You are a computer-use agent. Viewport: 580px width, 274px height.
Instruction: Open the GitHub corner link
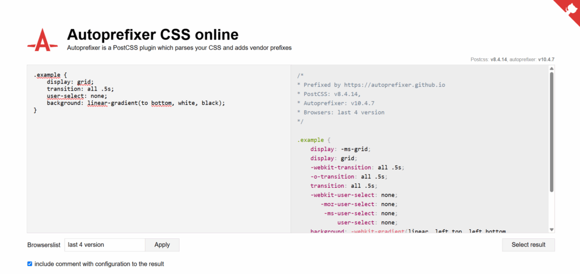(568, 10)
